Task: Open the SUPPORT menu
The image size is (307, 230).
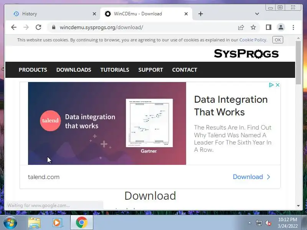Action: point(150,70)
